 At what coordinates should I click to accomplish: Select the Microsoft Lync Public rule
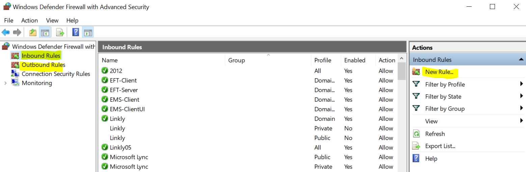click(x=248, y=157)
